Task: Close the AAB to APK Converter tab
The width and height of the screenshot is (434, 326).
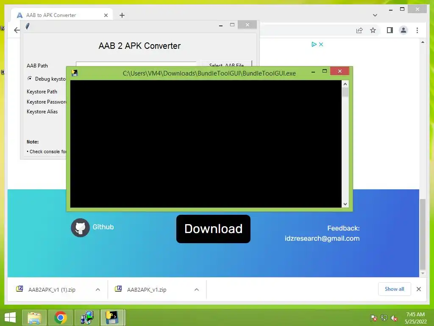Action: click(106, 15)
